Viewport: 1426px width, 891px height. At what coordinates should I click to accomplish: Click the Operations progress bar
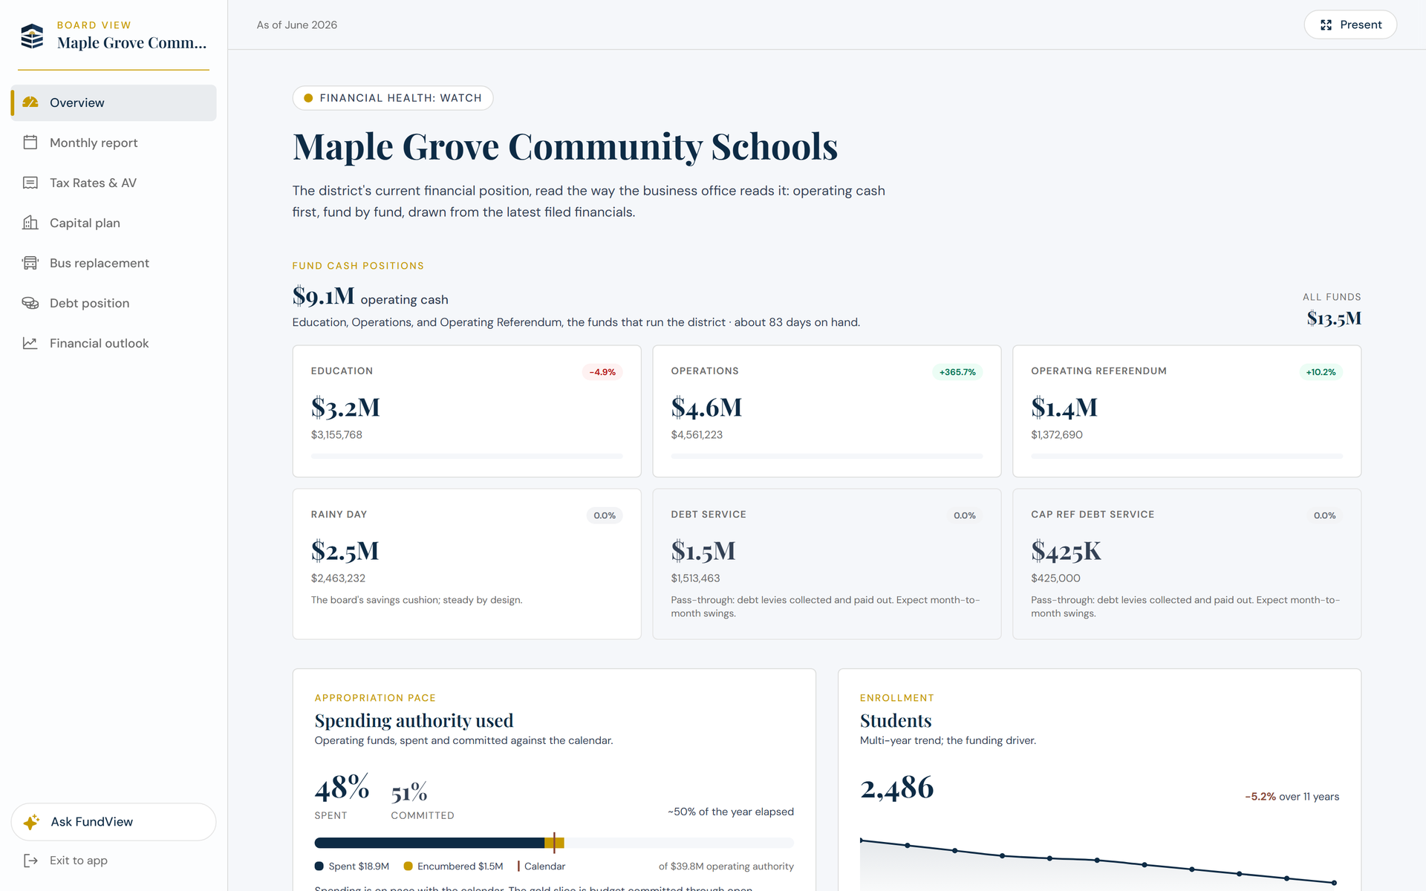[x=827, y=456]
